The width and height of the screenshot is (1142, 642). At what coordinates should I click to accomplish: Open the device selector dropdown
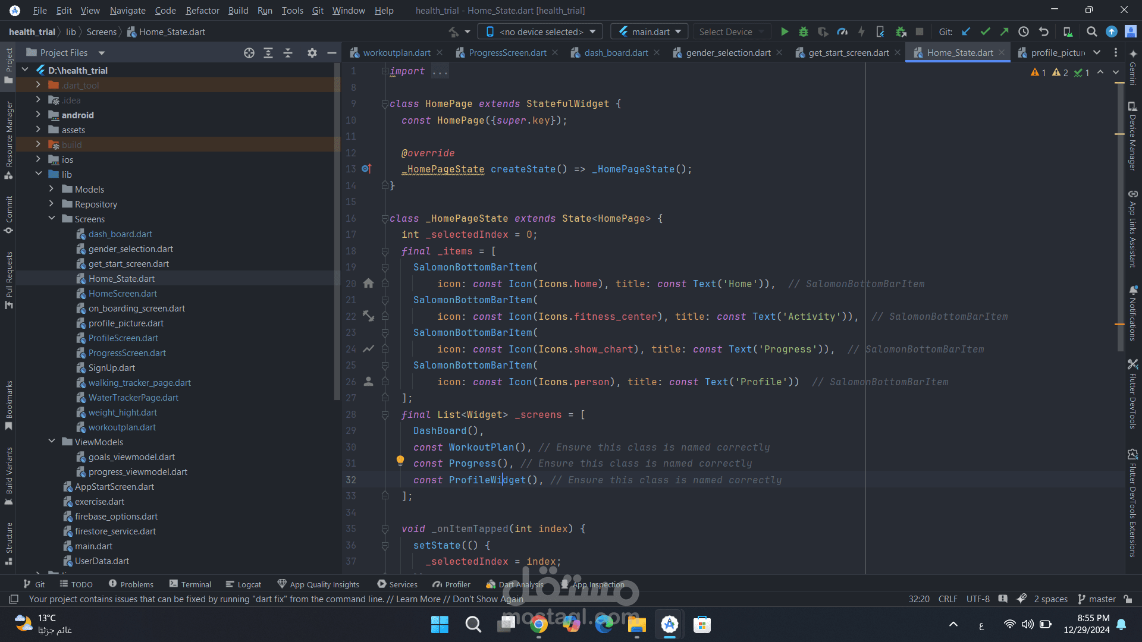click(540, 32)
